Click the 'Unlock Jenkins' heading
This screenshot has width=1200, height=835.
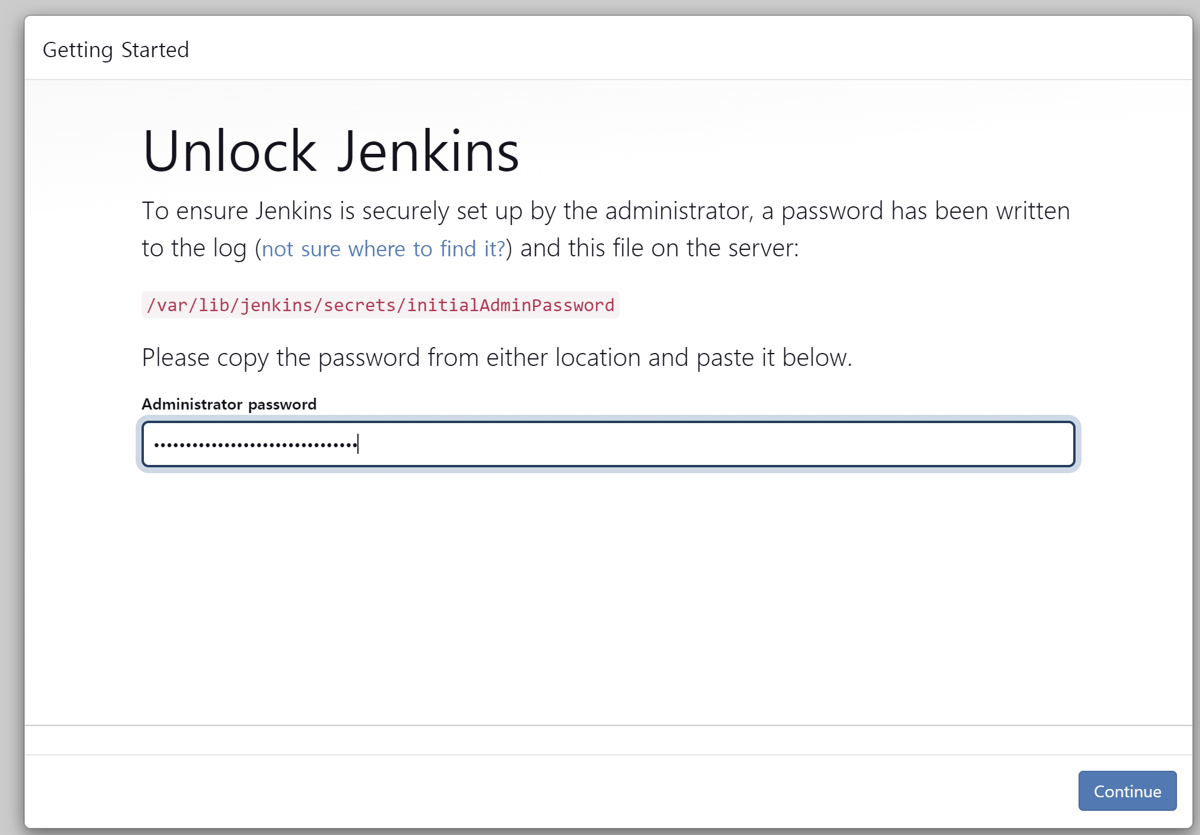point(331,151)
